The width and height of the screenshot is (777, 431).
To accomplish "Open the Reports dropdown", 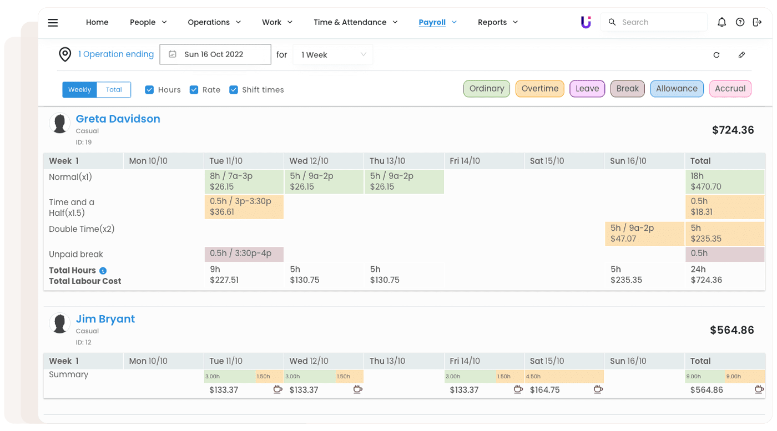I will point(497,22).
